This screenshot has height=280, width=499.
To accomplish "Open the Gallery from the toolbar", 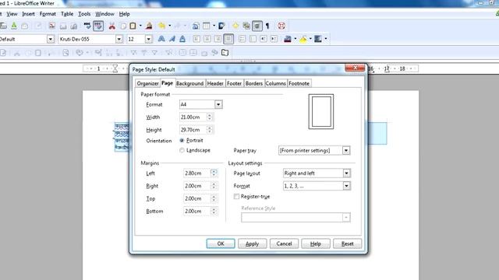I will click(246, 26).
